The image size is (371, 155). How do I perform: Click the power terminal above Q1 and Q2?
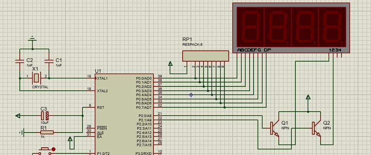[x=308, y=97]
